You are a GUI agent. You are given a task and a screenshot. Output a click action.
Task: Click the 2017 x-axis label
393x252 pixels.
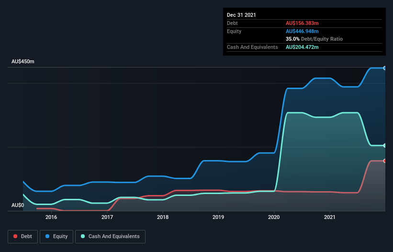click(107, 217)
